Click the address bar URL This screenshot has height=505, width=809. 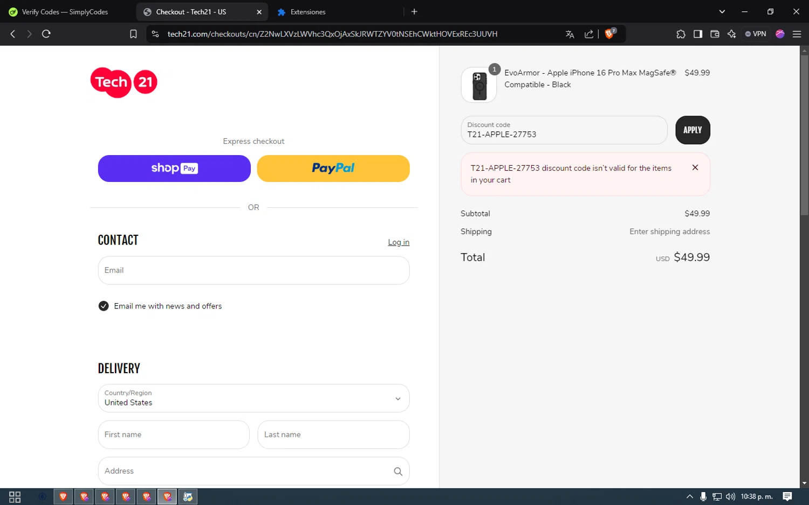pos(332,34)
